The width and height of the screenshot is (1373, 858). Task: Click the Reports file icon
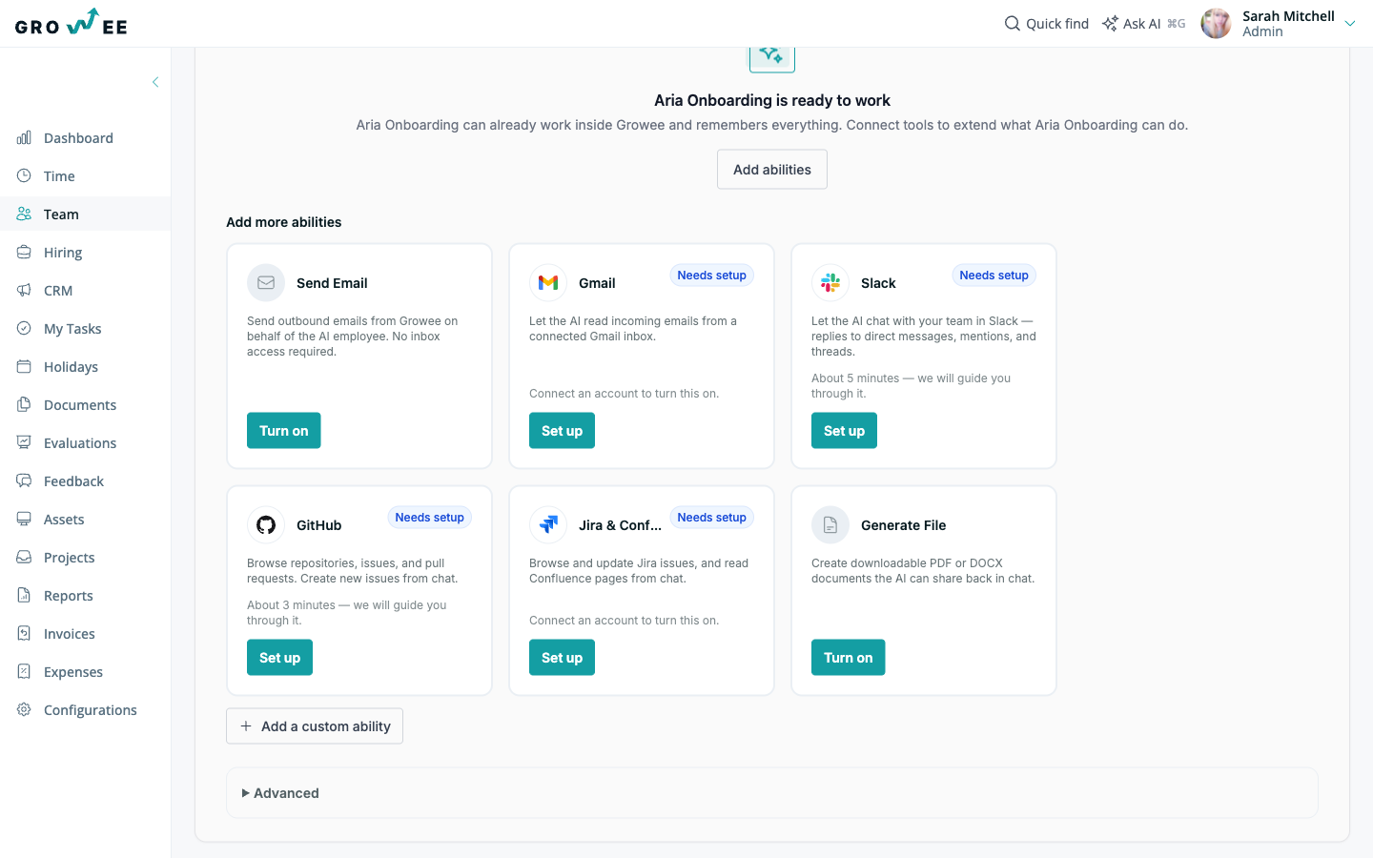click(x=24, y=595)
